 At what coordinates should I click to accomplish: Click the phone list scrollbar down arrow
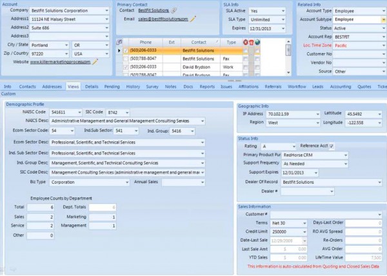click(x=288, y=72)
